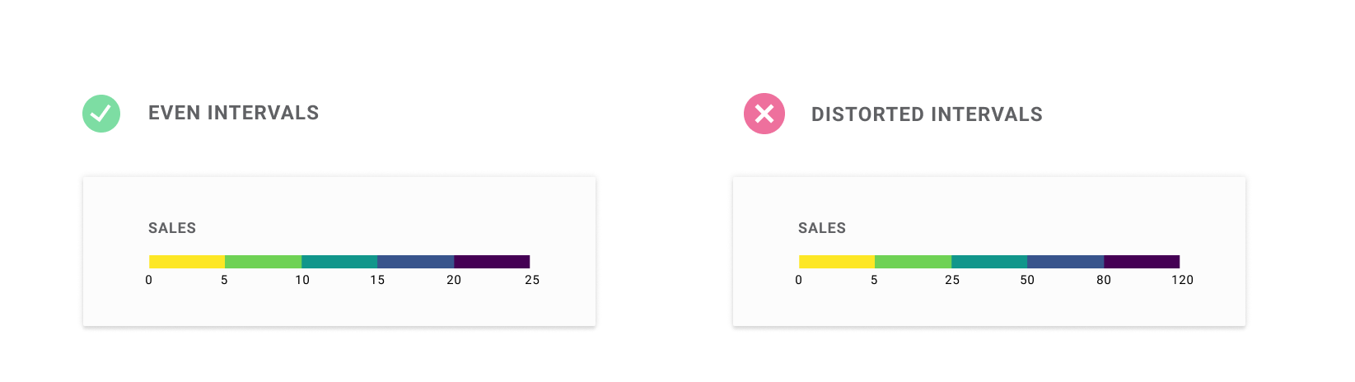1355x382 pixels.
Task: Click the green checkmark icon
Action: tap(101, 114)
